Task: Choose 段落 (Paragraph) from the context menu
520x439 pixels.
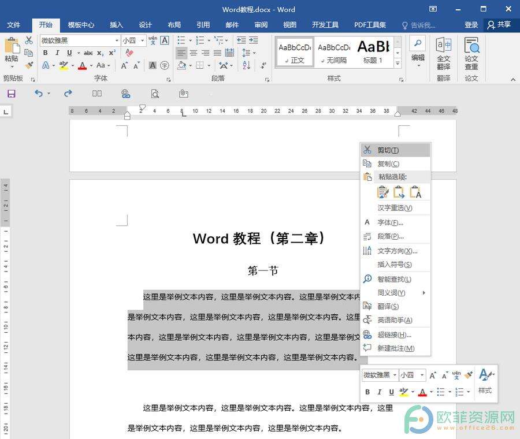Action: coord(395,236)
